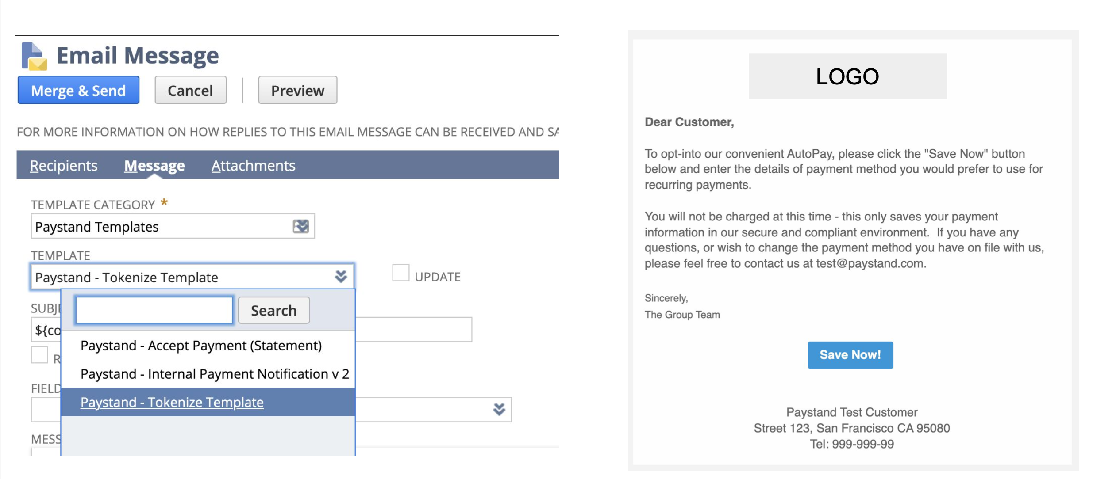Enable the UPDATE checkbox
This screenshot has width=1116, height=479.
tap(401, 273)
